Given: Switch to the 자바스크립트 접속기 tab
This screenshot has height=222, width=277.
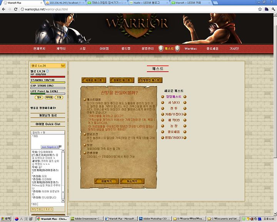Looking at the screenshot, I should [x=107, y=3].
